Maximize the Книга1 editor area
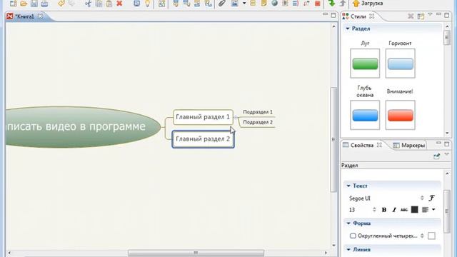This screenshot has height=257, width=457. (333, 15)
